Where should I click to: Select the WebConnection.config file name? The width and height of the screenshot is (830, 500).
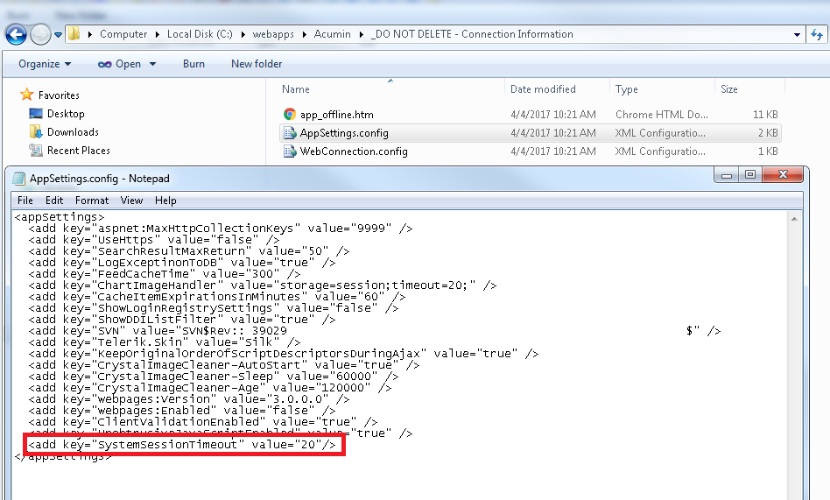tap(354, 151)
